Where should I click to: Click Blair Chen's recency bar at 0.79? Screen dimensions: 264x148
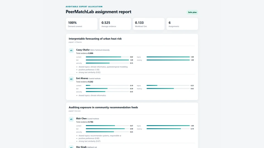(x=168, y=129)
